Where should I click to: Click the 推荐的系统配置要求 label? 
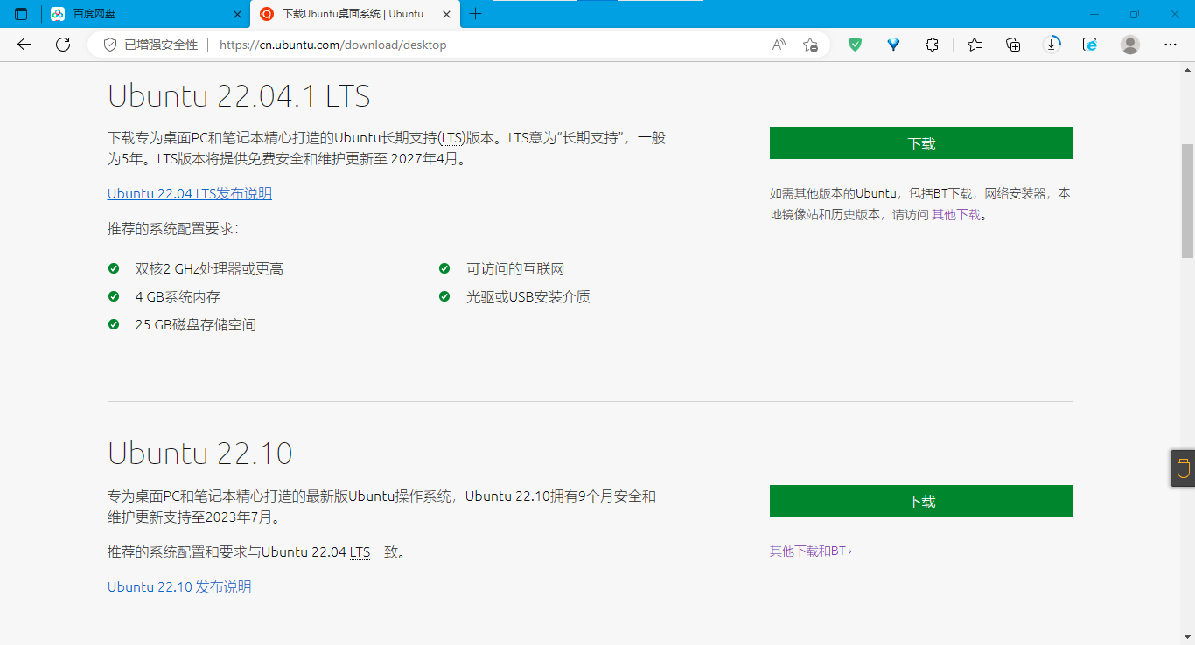coord(172,229)
